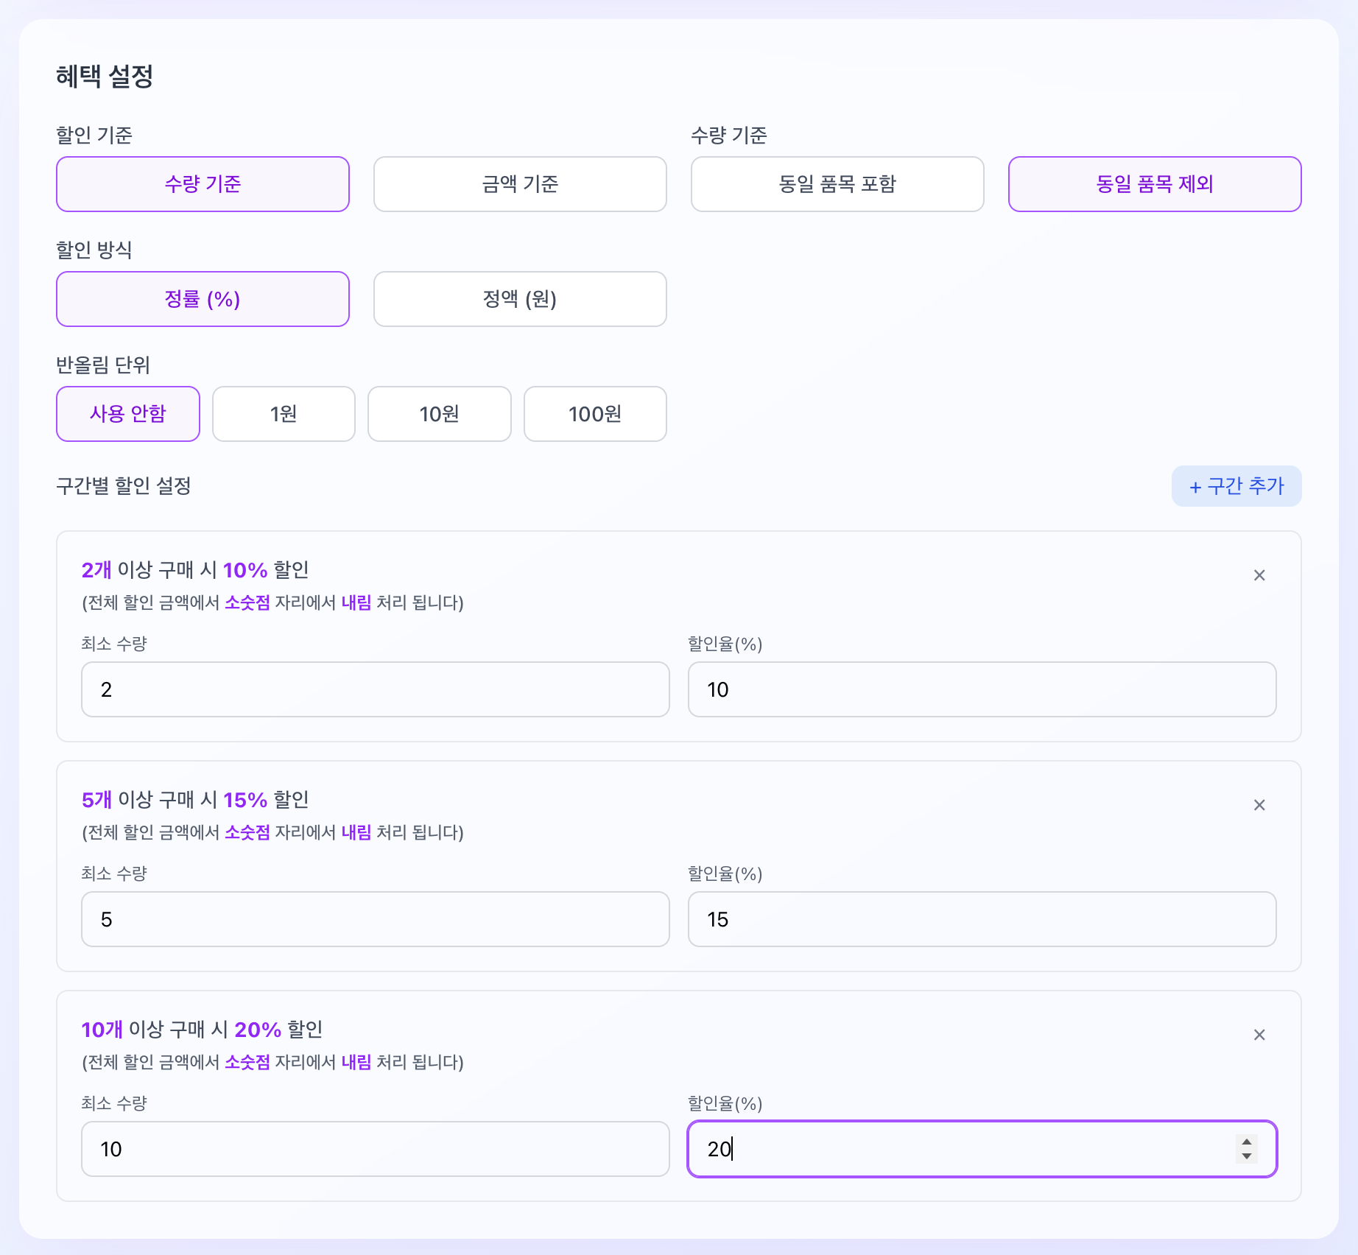
Task: Increment the 20 discount rate with up arrow
Action: 1246,1142
